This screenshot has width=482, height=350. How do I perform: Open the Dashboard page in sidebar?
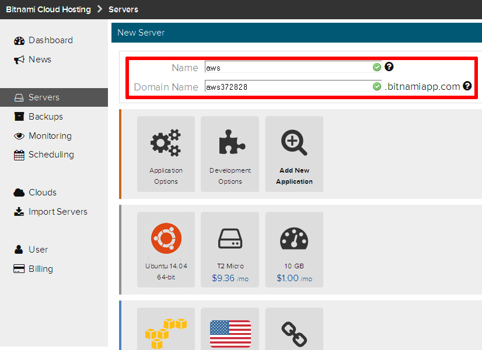coord(51,40)
